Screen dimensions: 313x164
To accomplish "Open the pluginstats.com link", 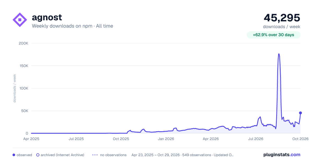I will point(282,155).
